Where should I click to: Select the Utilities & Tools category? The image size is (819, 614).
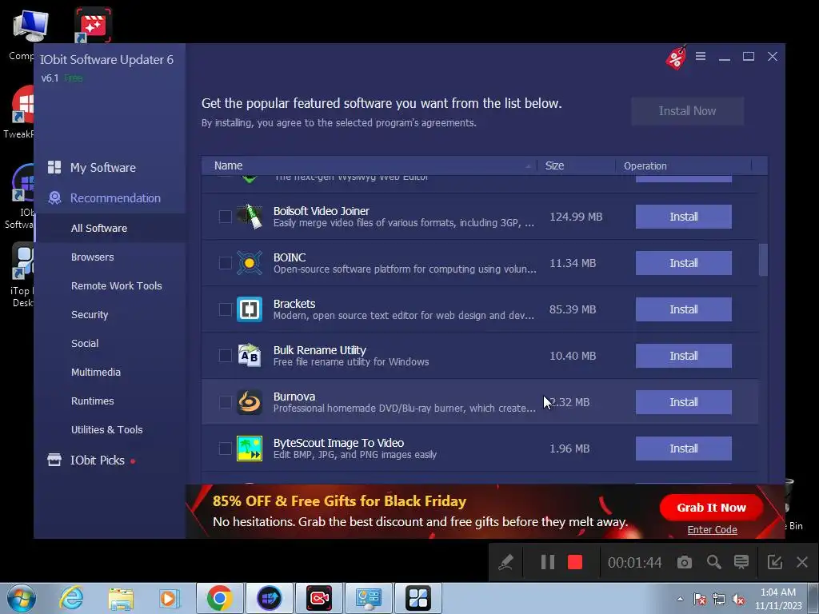(106, 429)
